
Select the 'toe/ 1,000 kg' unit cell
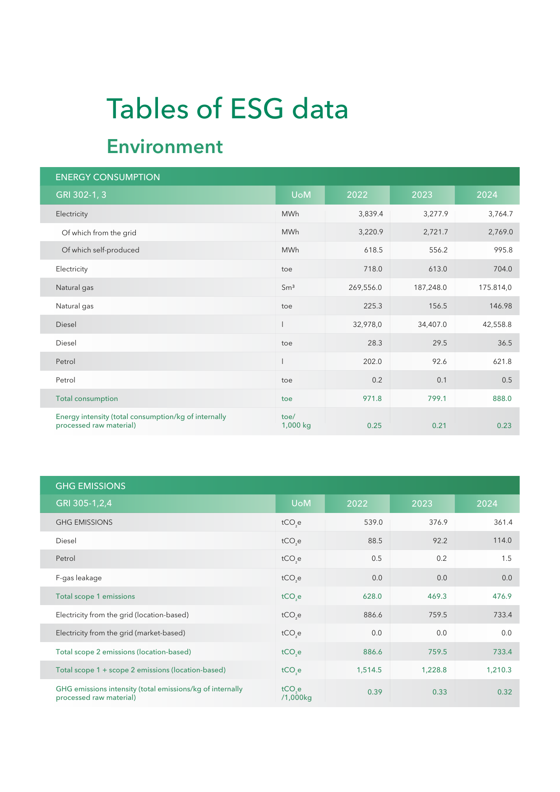(x=296, y=421)
